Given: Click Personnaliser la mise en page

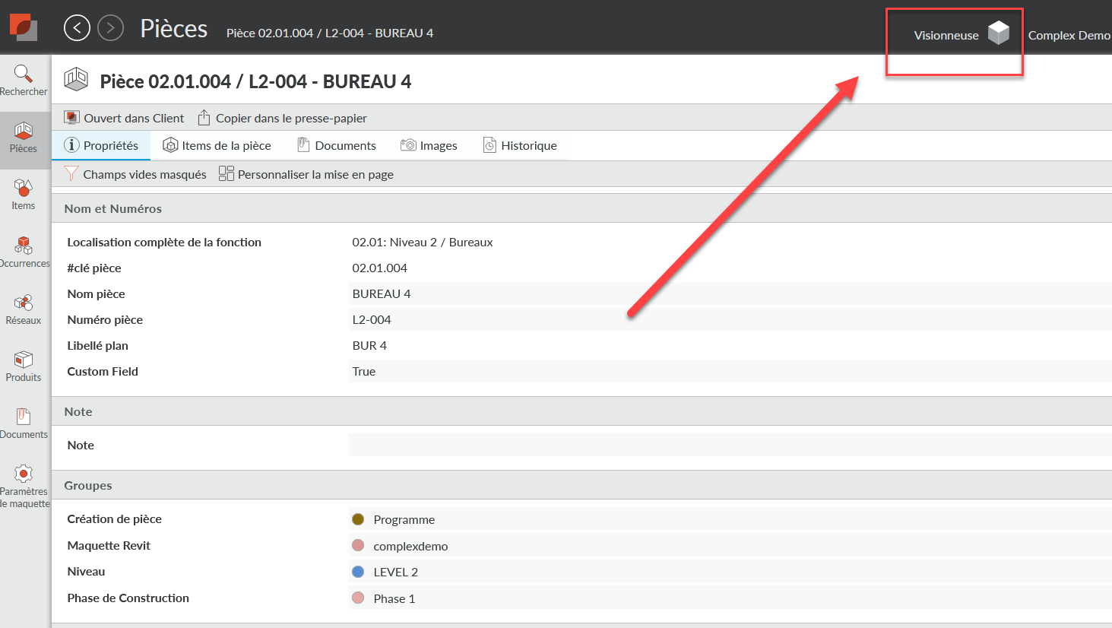Looking at the screenshot, I should [x=306, y=174].
